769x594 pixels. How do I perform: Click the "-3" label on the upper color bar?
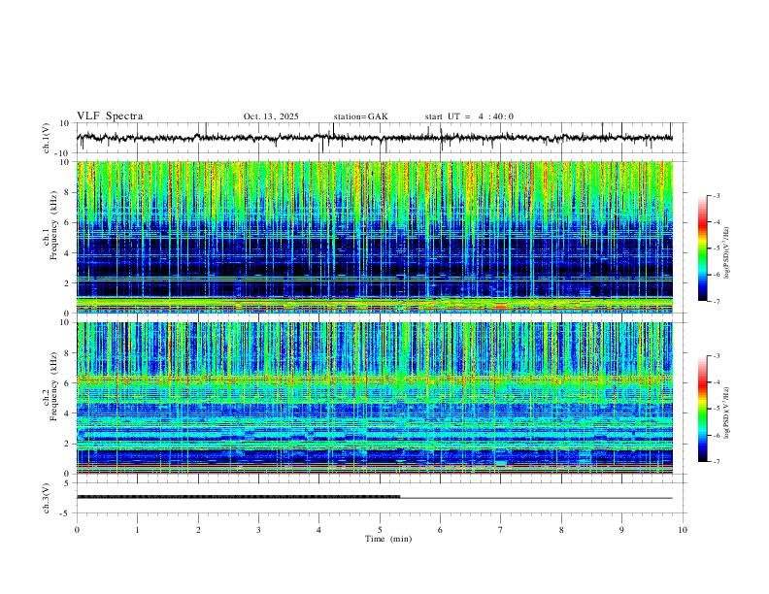[716, 195]
